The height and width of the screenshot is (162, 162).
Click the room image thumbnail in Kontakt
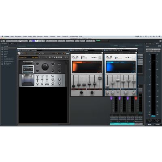click(28, 80)
